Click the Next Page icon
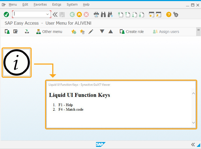201x149 pixels. pos(135,14)
